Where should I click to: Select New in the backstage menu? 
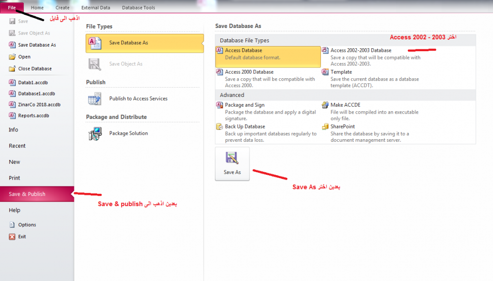pyautogui.click(x=14, y=162)
